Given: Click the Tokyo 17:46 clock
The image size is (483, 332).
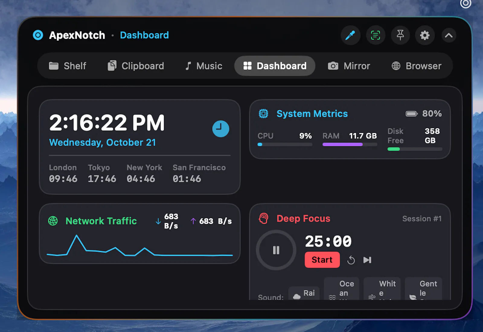Looking at the screenshot, I should tap(102, 174).
